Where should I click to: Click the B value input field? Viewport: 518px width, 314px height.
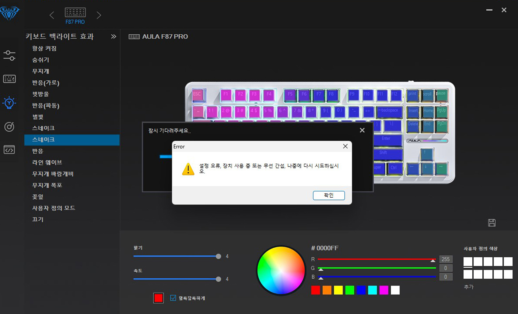(446, 277)
